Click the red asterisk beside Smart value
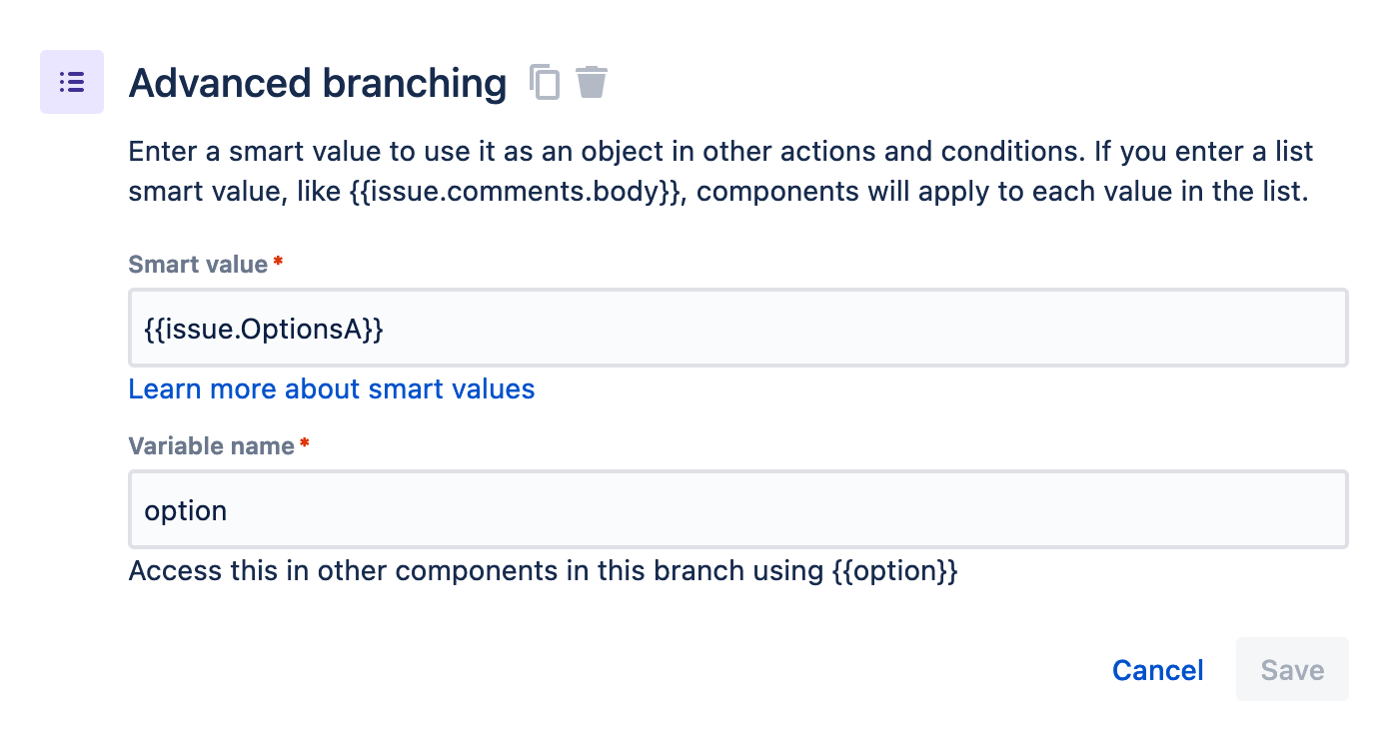The width and height of the screenshot is (1395, 729). tap(278, 263)
